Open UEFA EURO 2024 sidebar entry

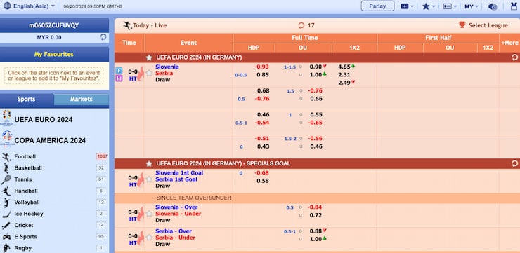44,120
